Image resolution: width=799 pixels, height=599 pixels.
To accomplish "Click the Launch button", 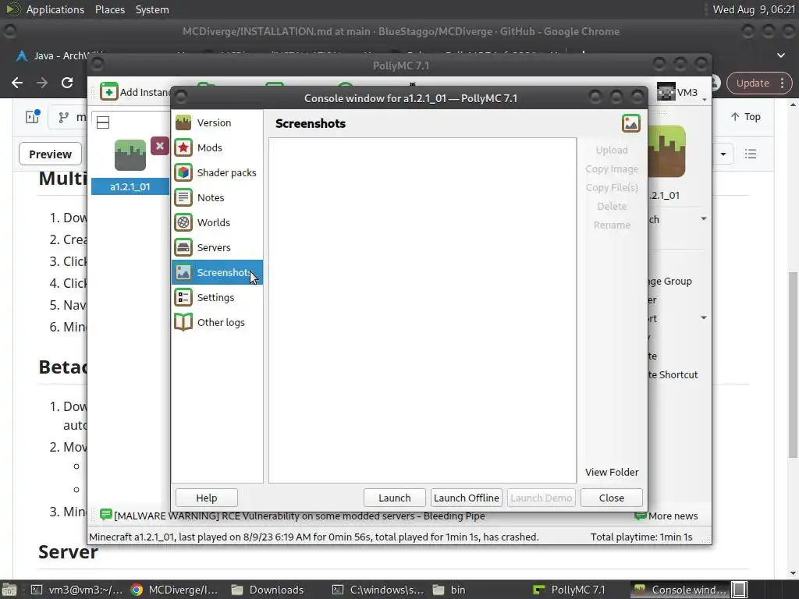I will point(394,498).
